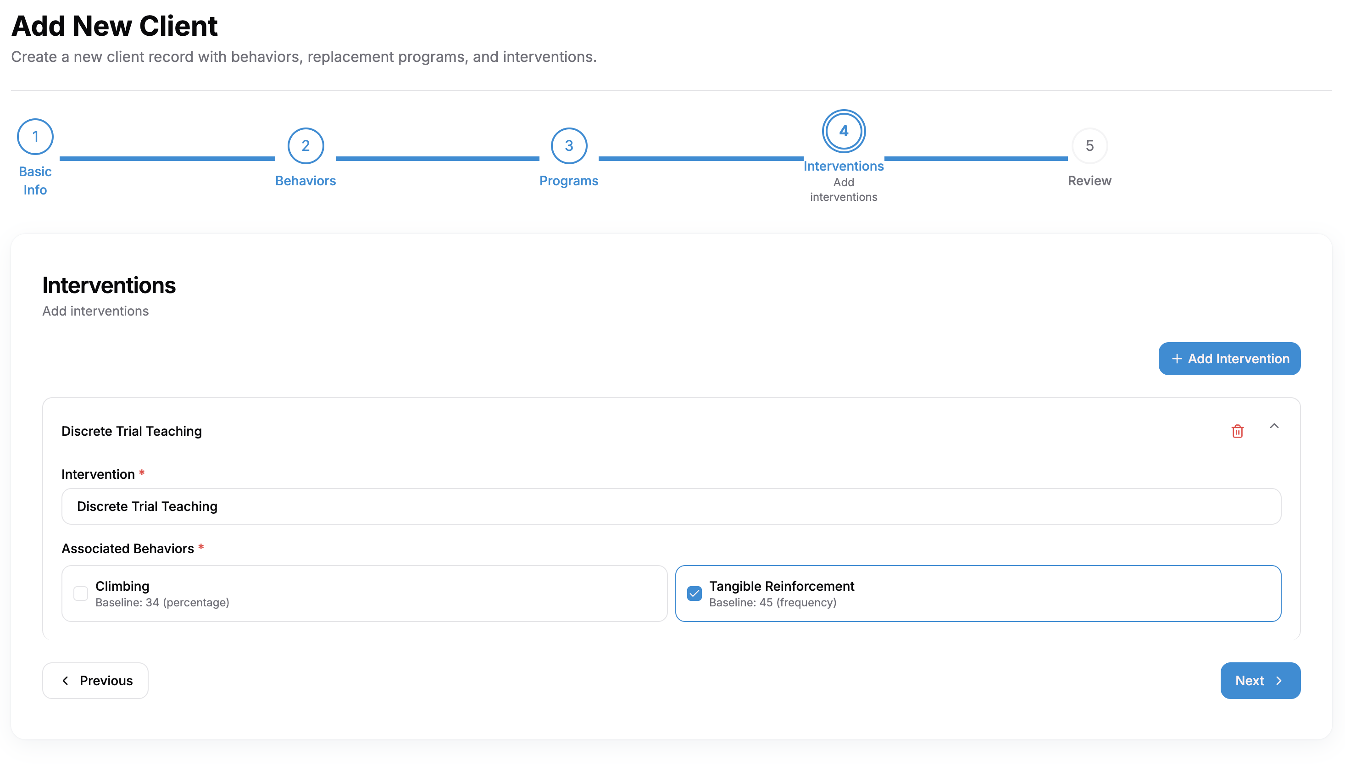Click right chevron on Next button

click(1279, 681)
